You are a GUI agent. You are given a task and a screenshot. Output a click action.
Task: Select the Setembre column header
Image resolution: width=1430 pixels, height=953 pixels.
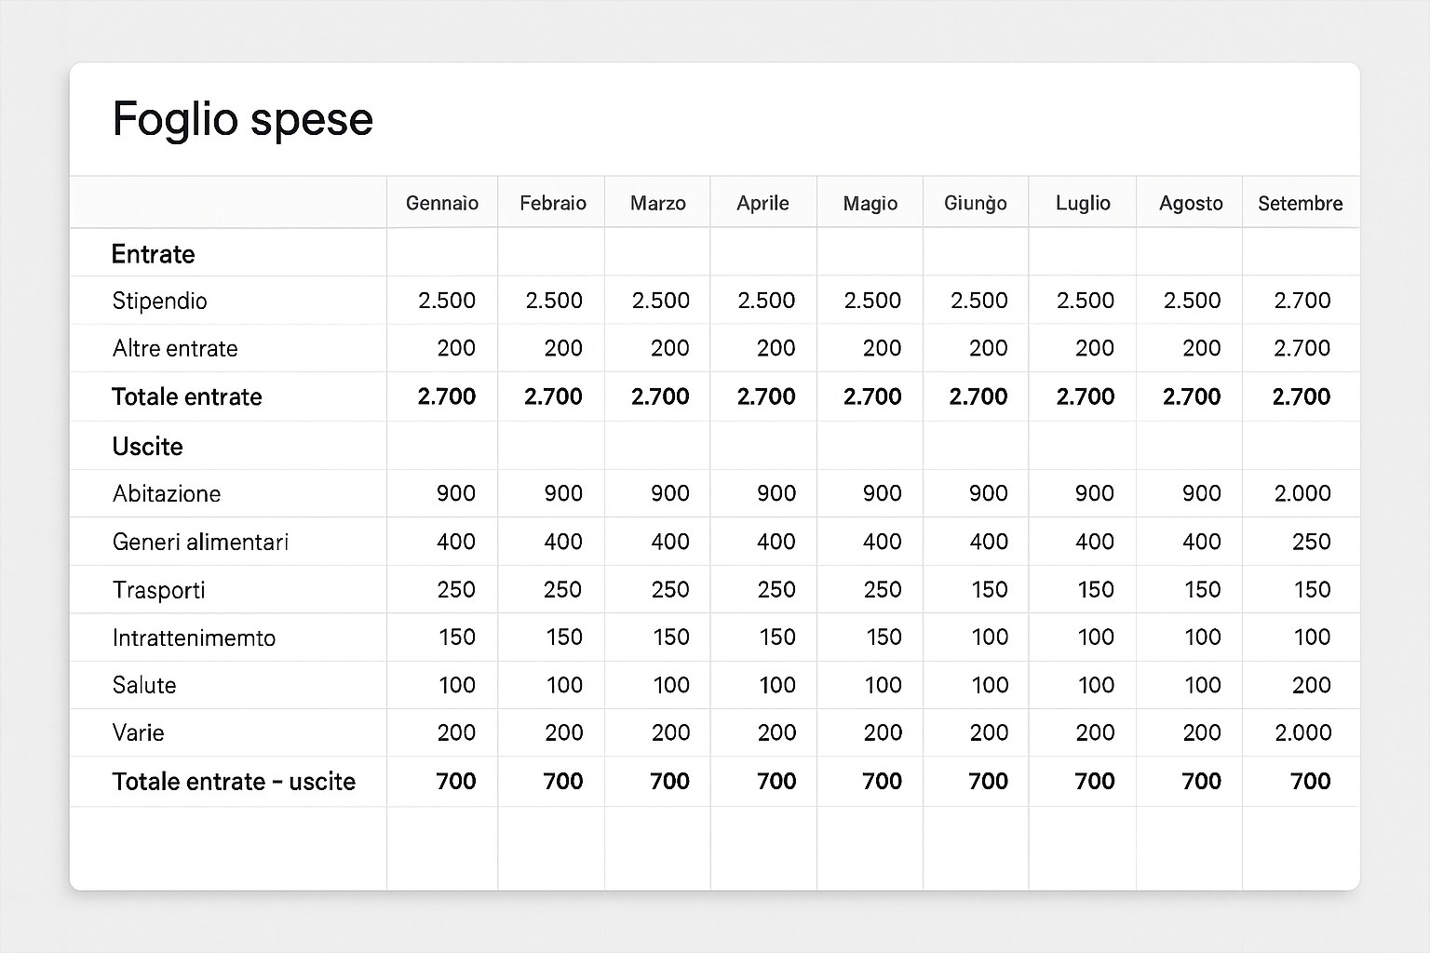1301,202
